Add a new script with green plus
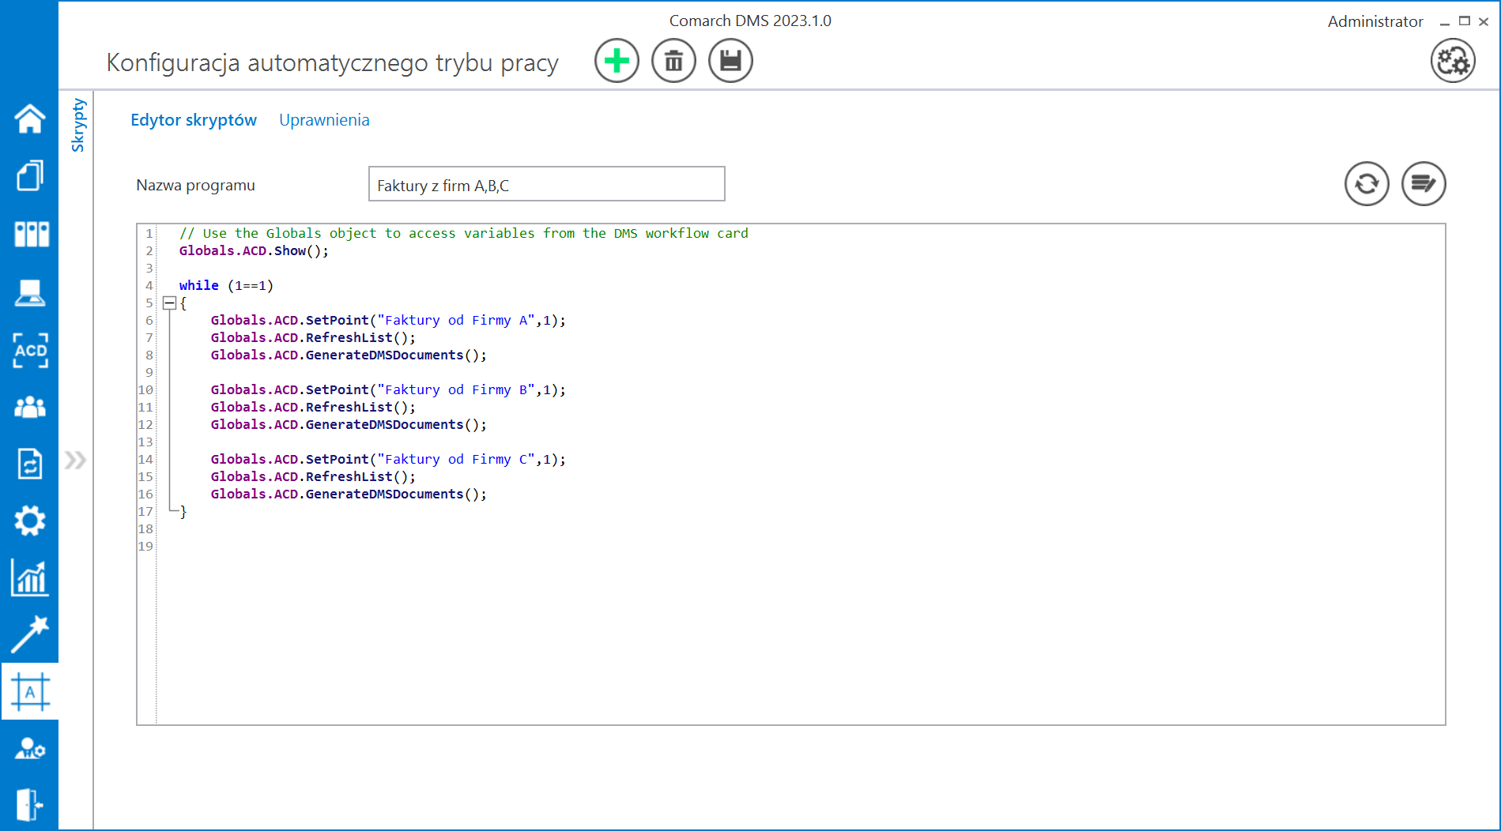 click(617, 61)
